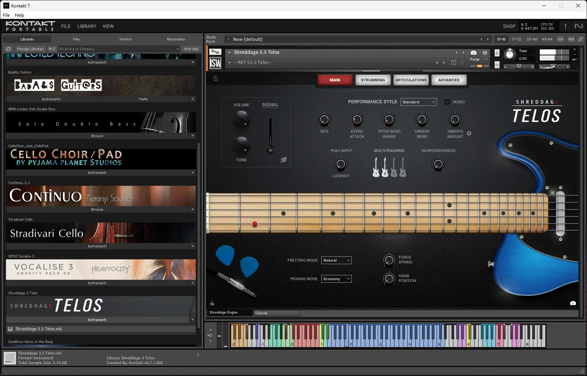Viewport: 587px width, 376px height.
Task: Go to previous instrument arrow
Action: 456,52
